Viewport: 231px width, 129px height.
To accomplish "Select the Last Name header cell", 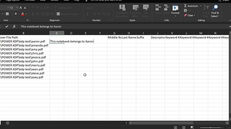I will [x=129, y=37].
